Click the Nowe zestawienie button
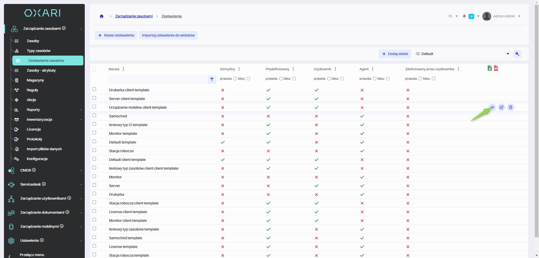Viewport: 539px width, 258px height. (x=116, y=35)
